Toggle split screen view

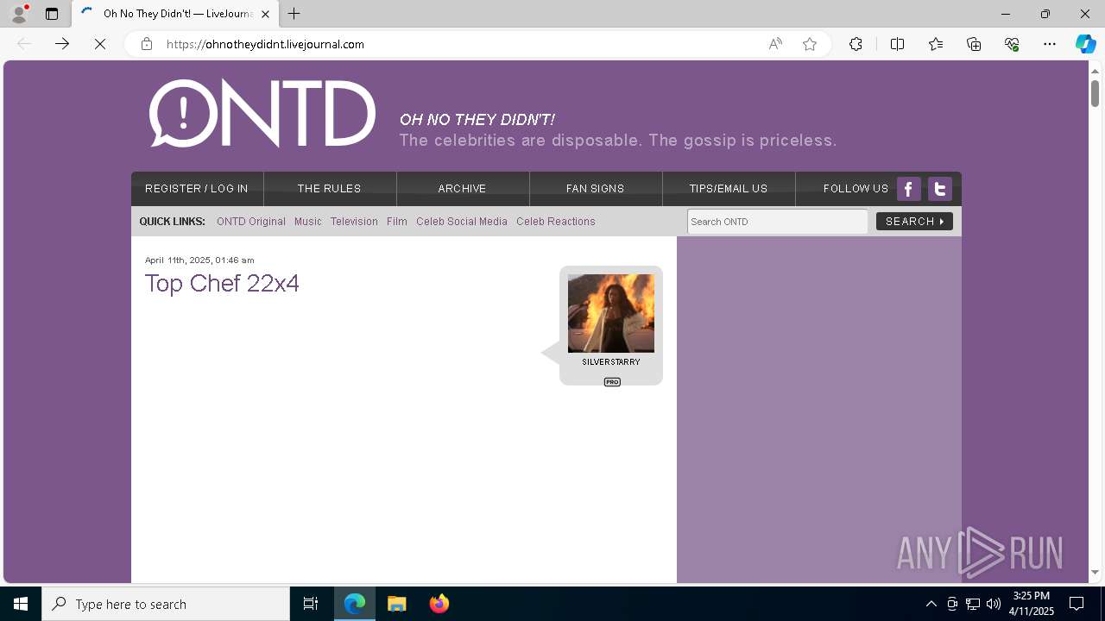[897, 44]
